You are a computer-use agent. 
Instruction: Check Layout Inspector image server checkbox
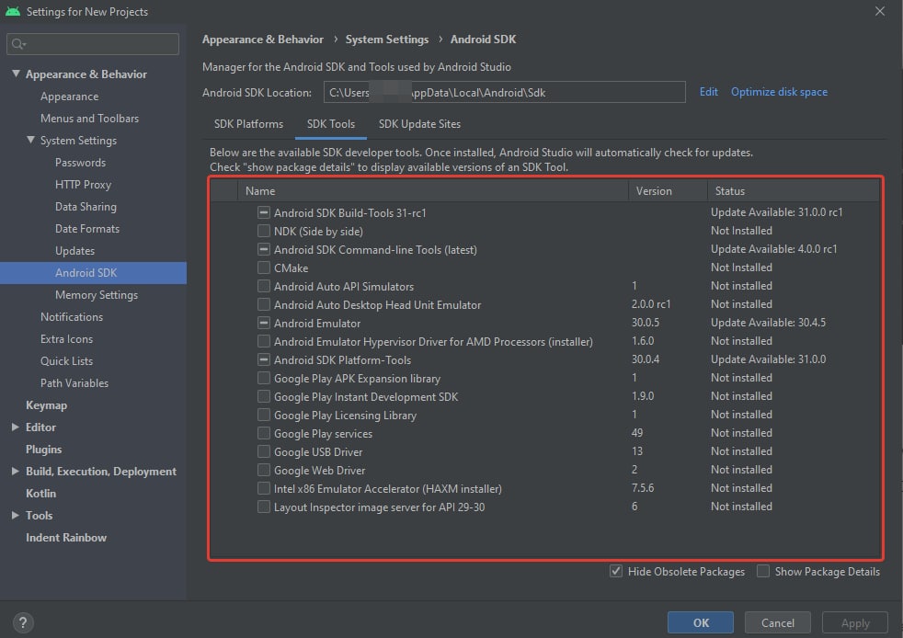[x=263, y=507]
